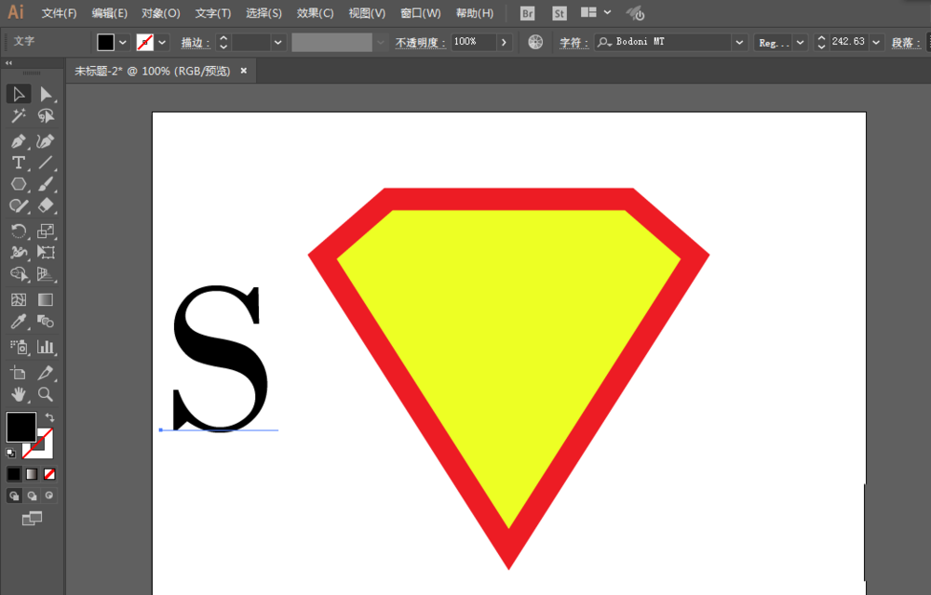Select the Zoom tool
The image size is (931, 595).
click(x=46, y=394)
